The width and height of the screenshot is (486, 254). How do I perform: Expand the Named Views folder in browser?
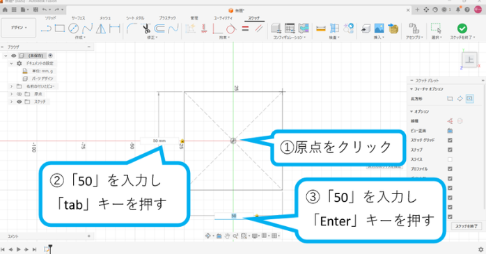click(x=11, y=86)
